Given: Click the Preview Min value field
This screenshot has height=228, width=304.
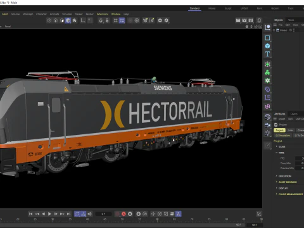Looking at the screenshot, I should [x=300, y=168].
